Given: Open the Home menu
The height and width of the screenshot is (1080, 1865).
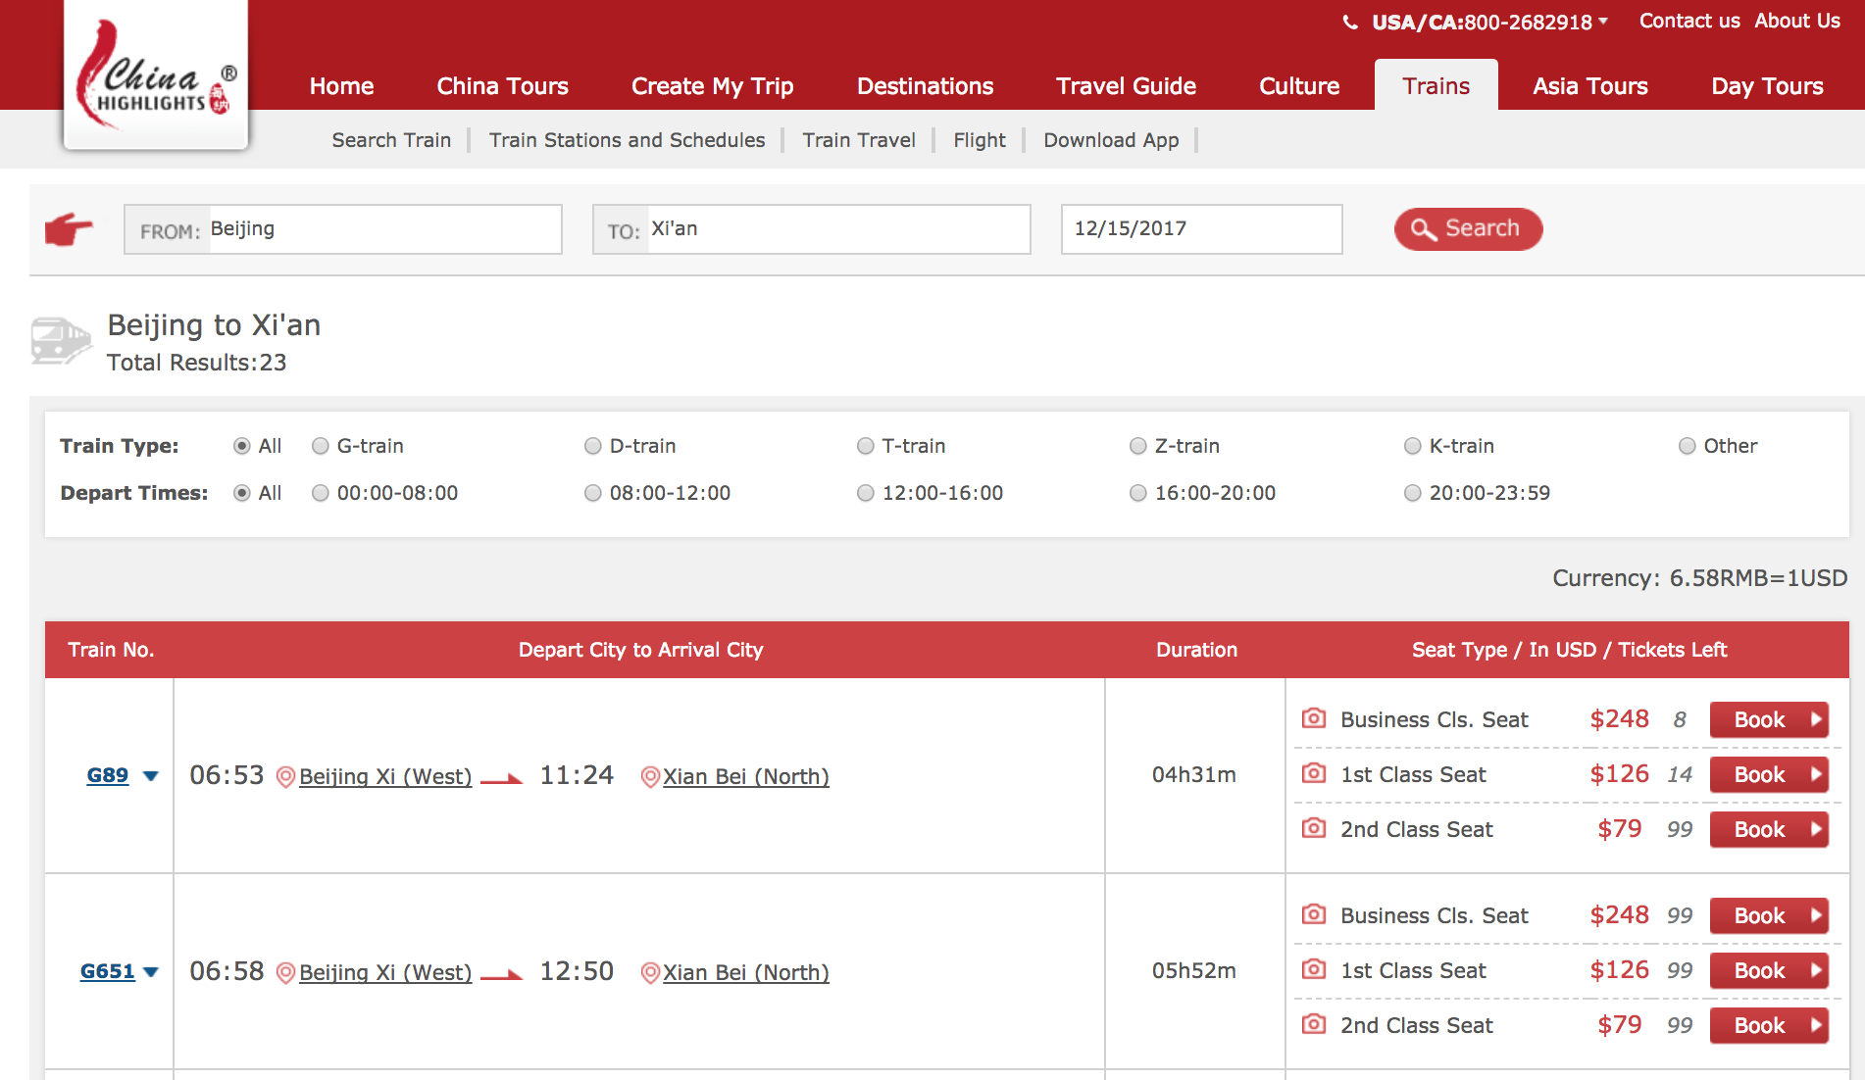Looking at the screenshot, I should point(341,86).
